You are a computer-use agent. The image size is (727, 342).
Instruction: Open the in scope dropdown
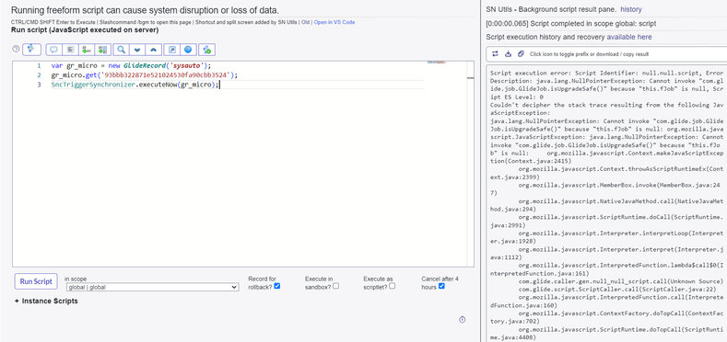coord(152,288)
